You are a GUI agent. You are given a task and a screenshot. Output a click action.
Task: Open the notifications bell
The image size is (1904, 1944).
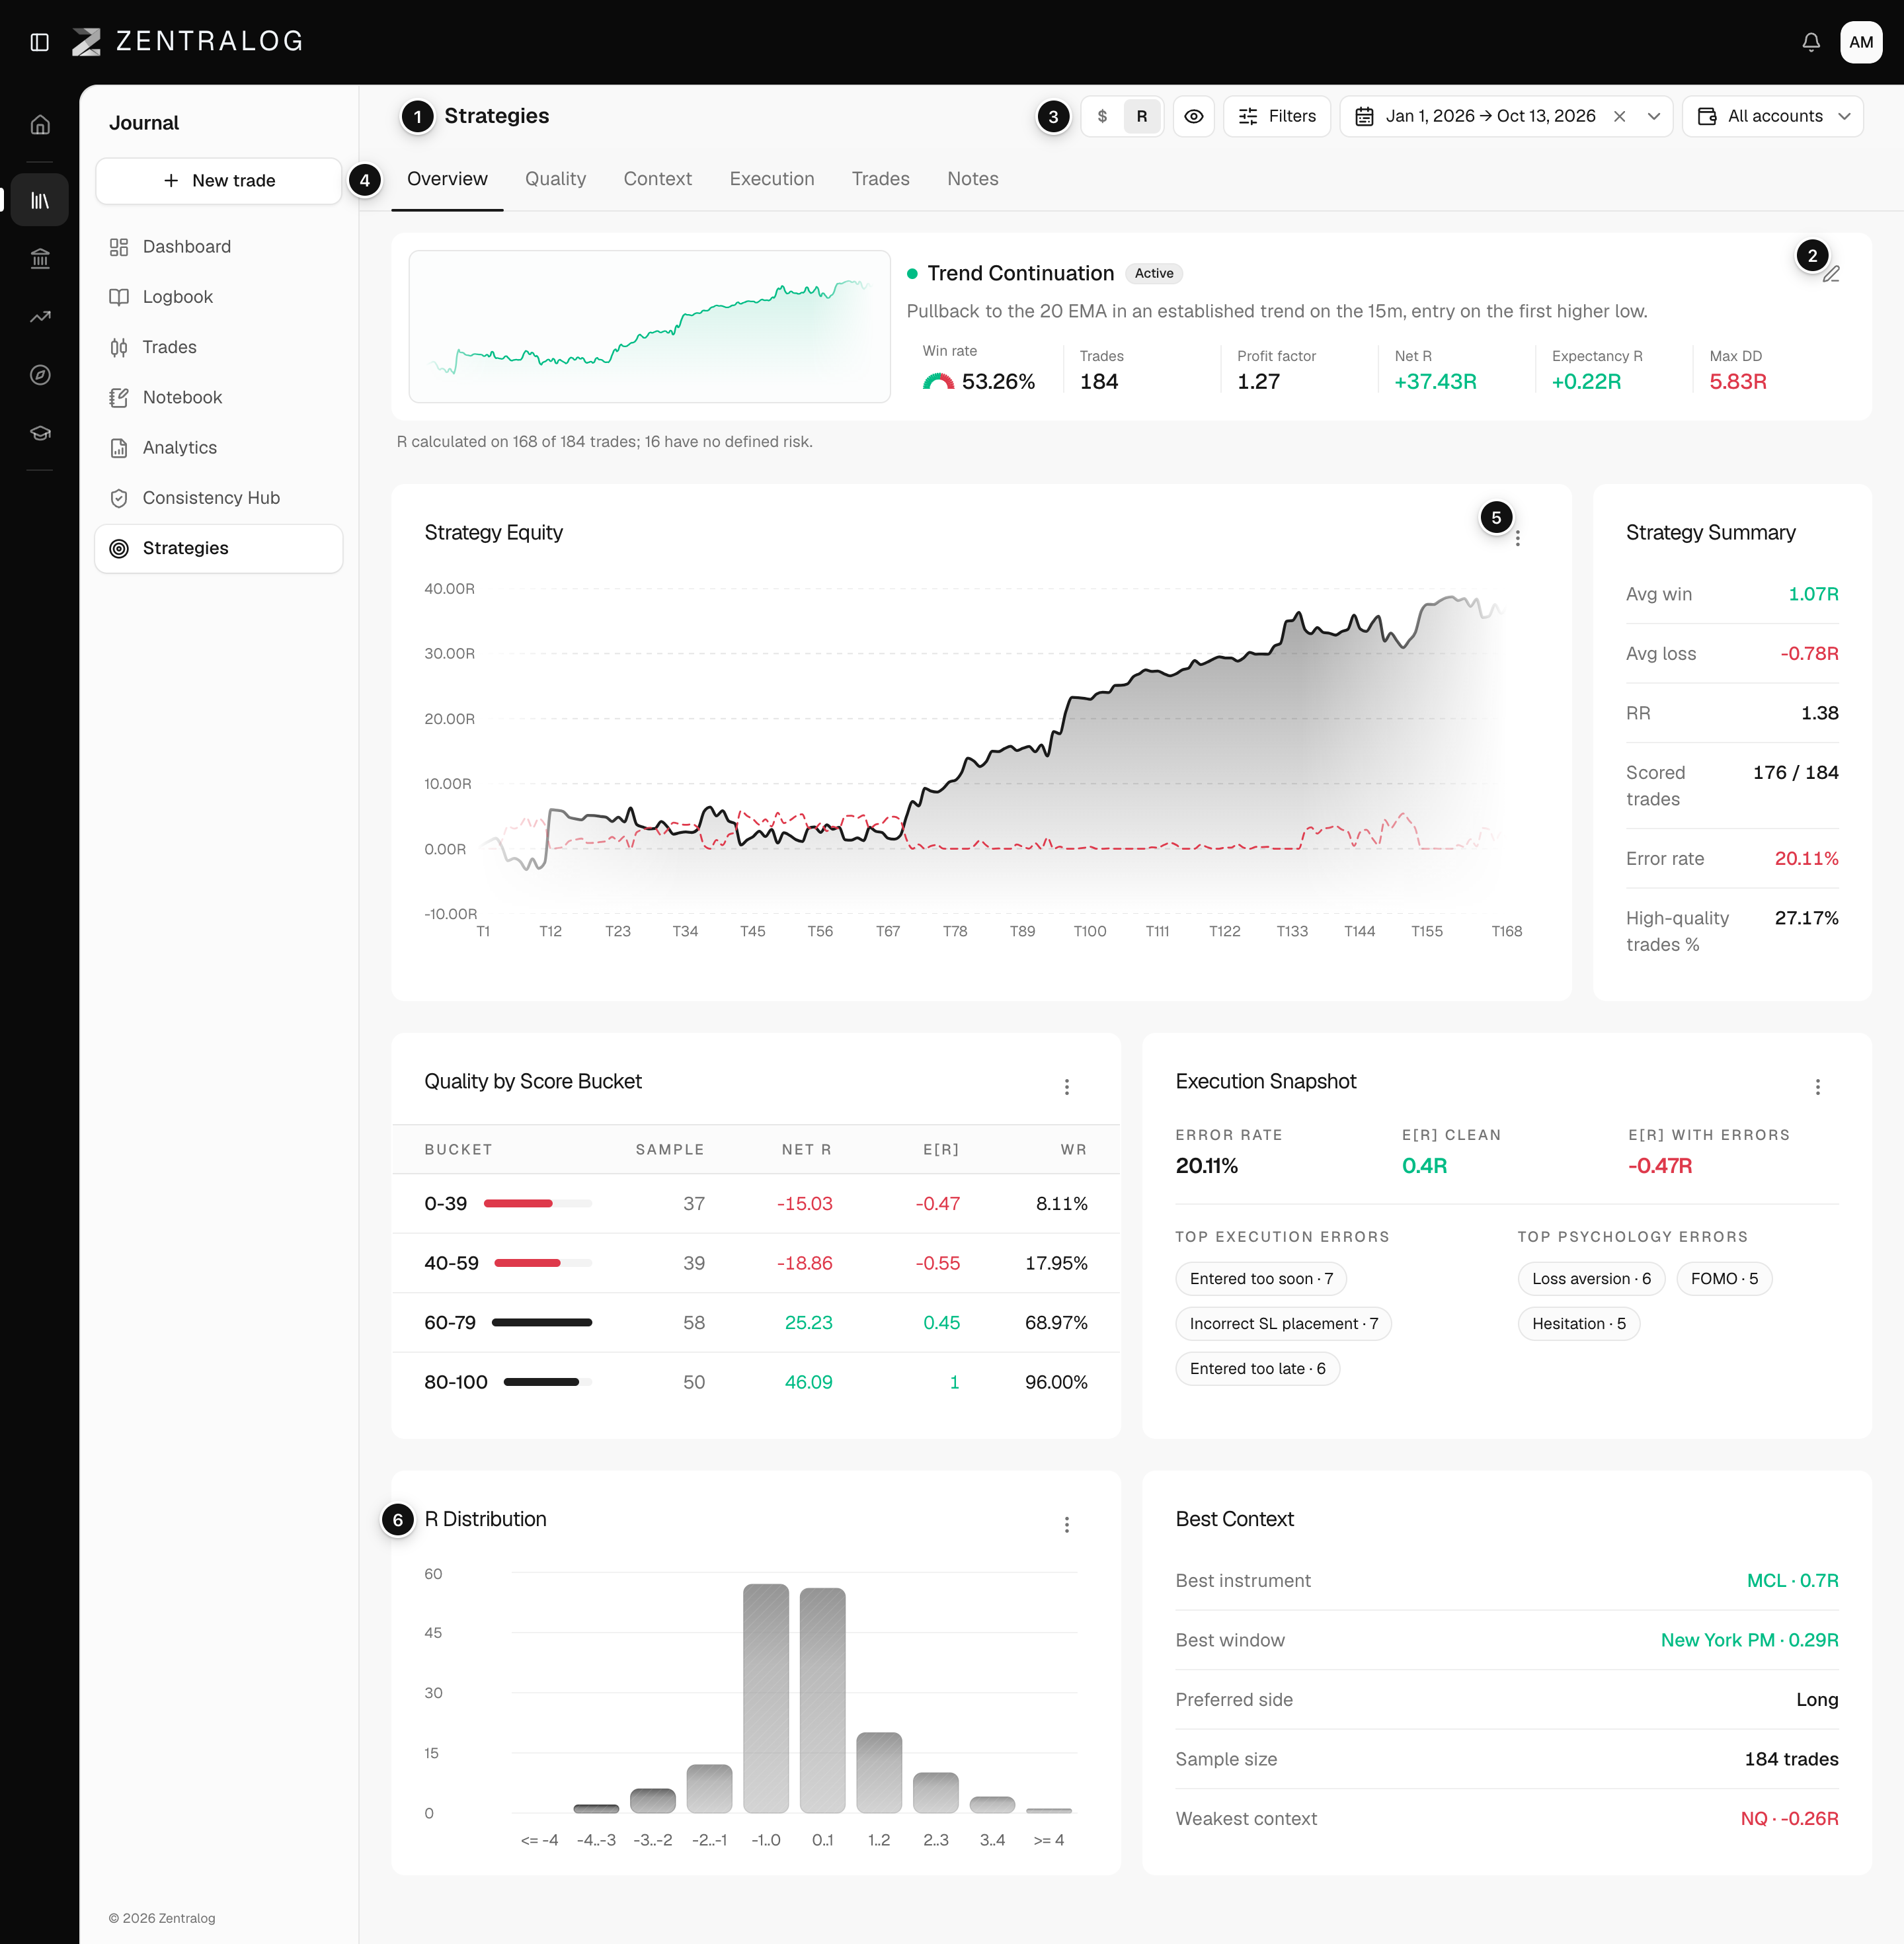point(1810,42)
